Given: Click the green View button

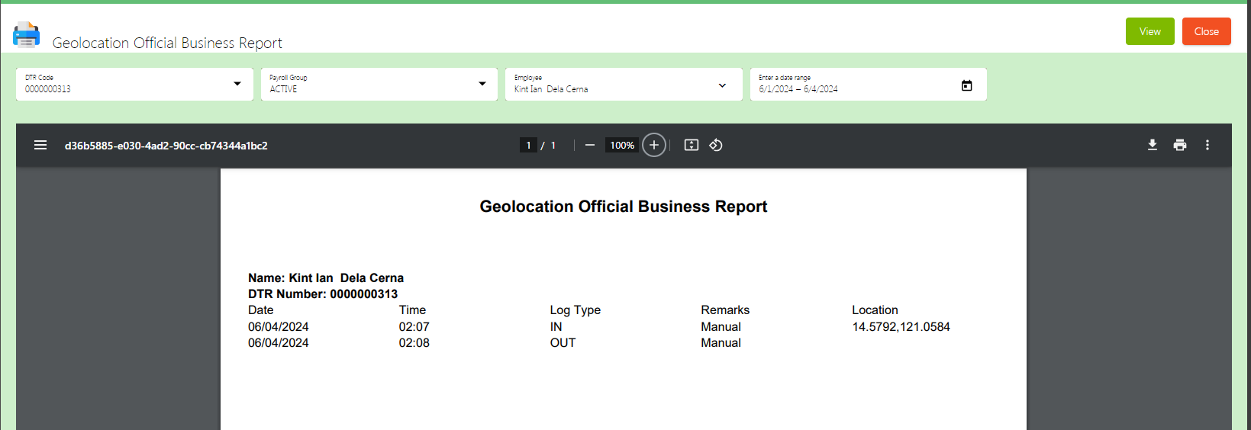Looking at the screenshot, I should [1150, 31].
